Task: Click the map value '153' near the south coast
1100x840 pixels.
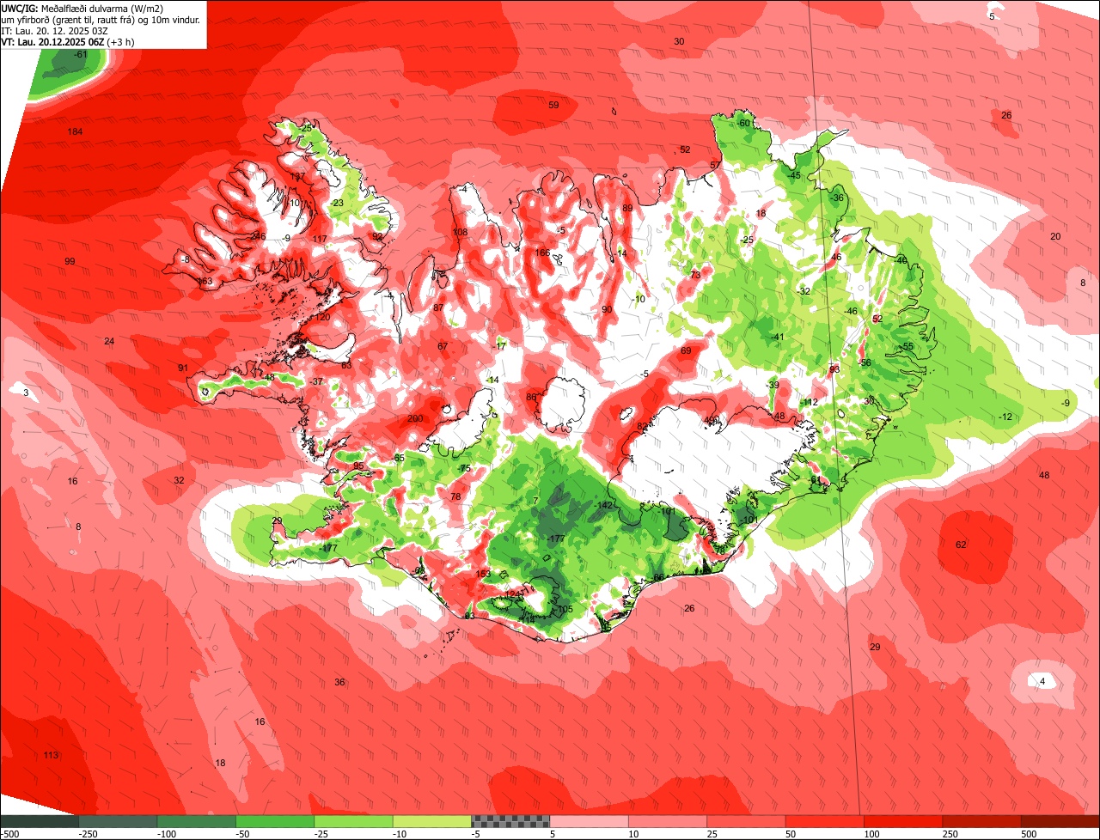Action: [483, 574]
